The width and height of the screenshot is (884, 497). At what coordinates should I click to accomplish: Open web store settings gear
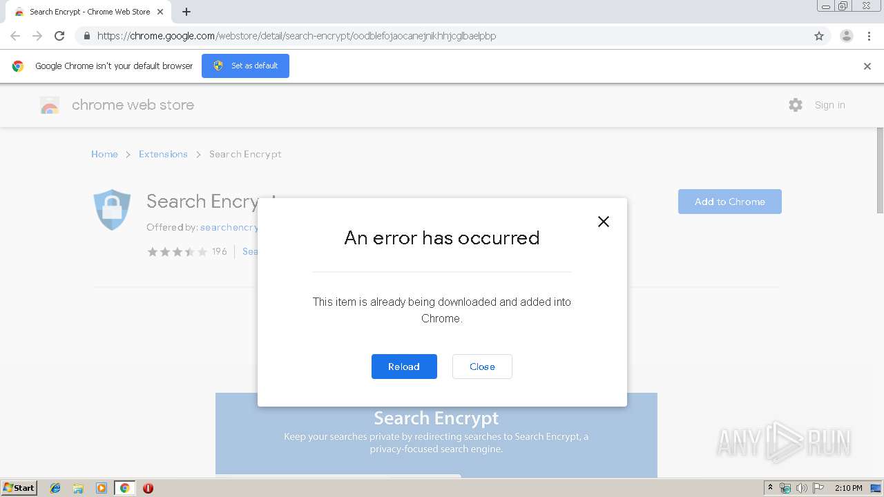click(796, 105)
